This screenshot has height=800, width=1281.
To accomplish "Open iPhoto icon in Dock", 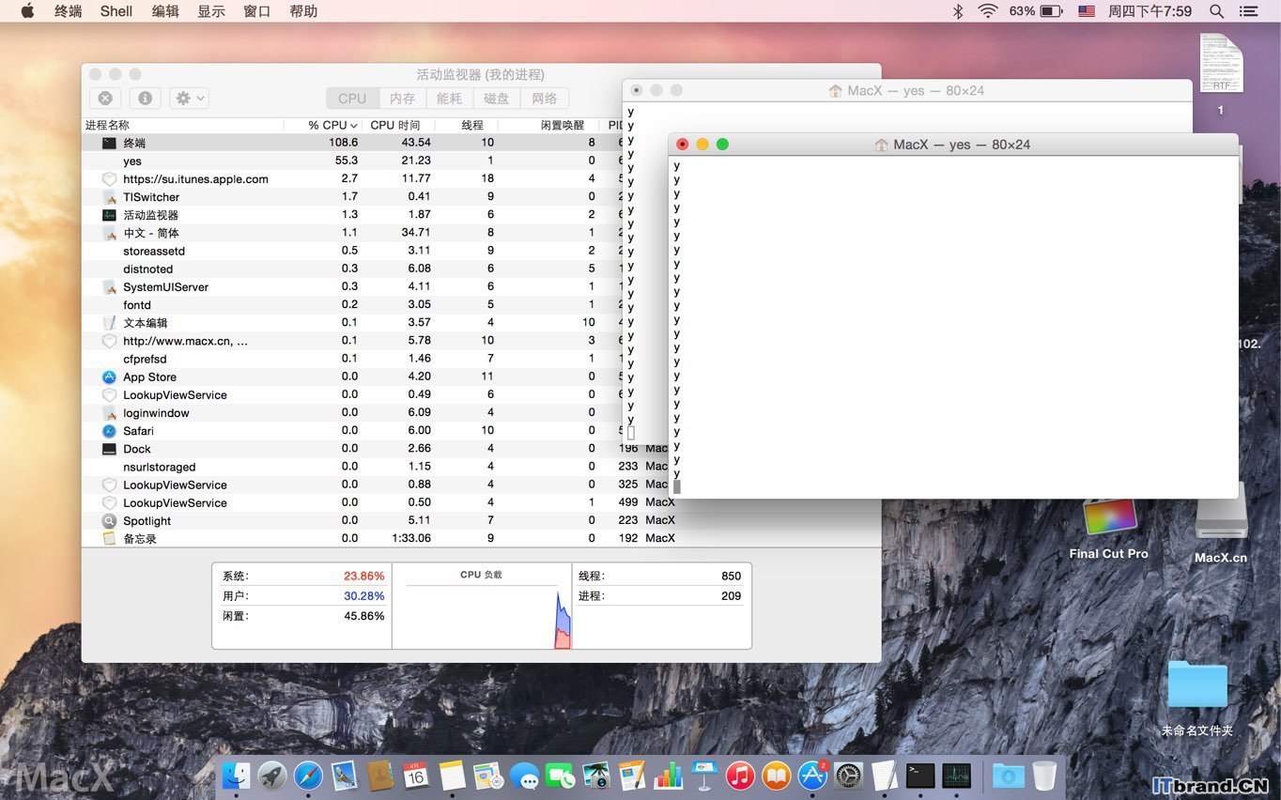I will click(596, 776).
